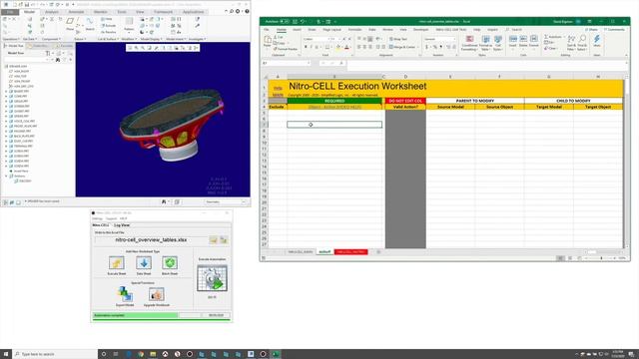Click Excel undo icon in quick access toolbar
This screenshot has height=359, width=639.
point(303,22)
